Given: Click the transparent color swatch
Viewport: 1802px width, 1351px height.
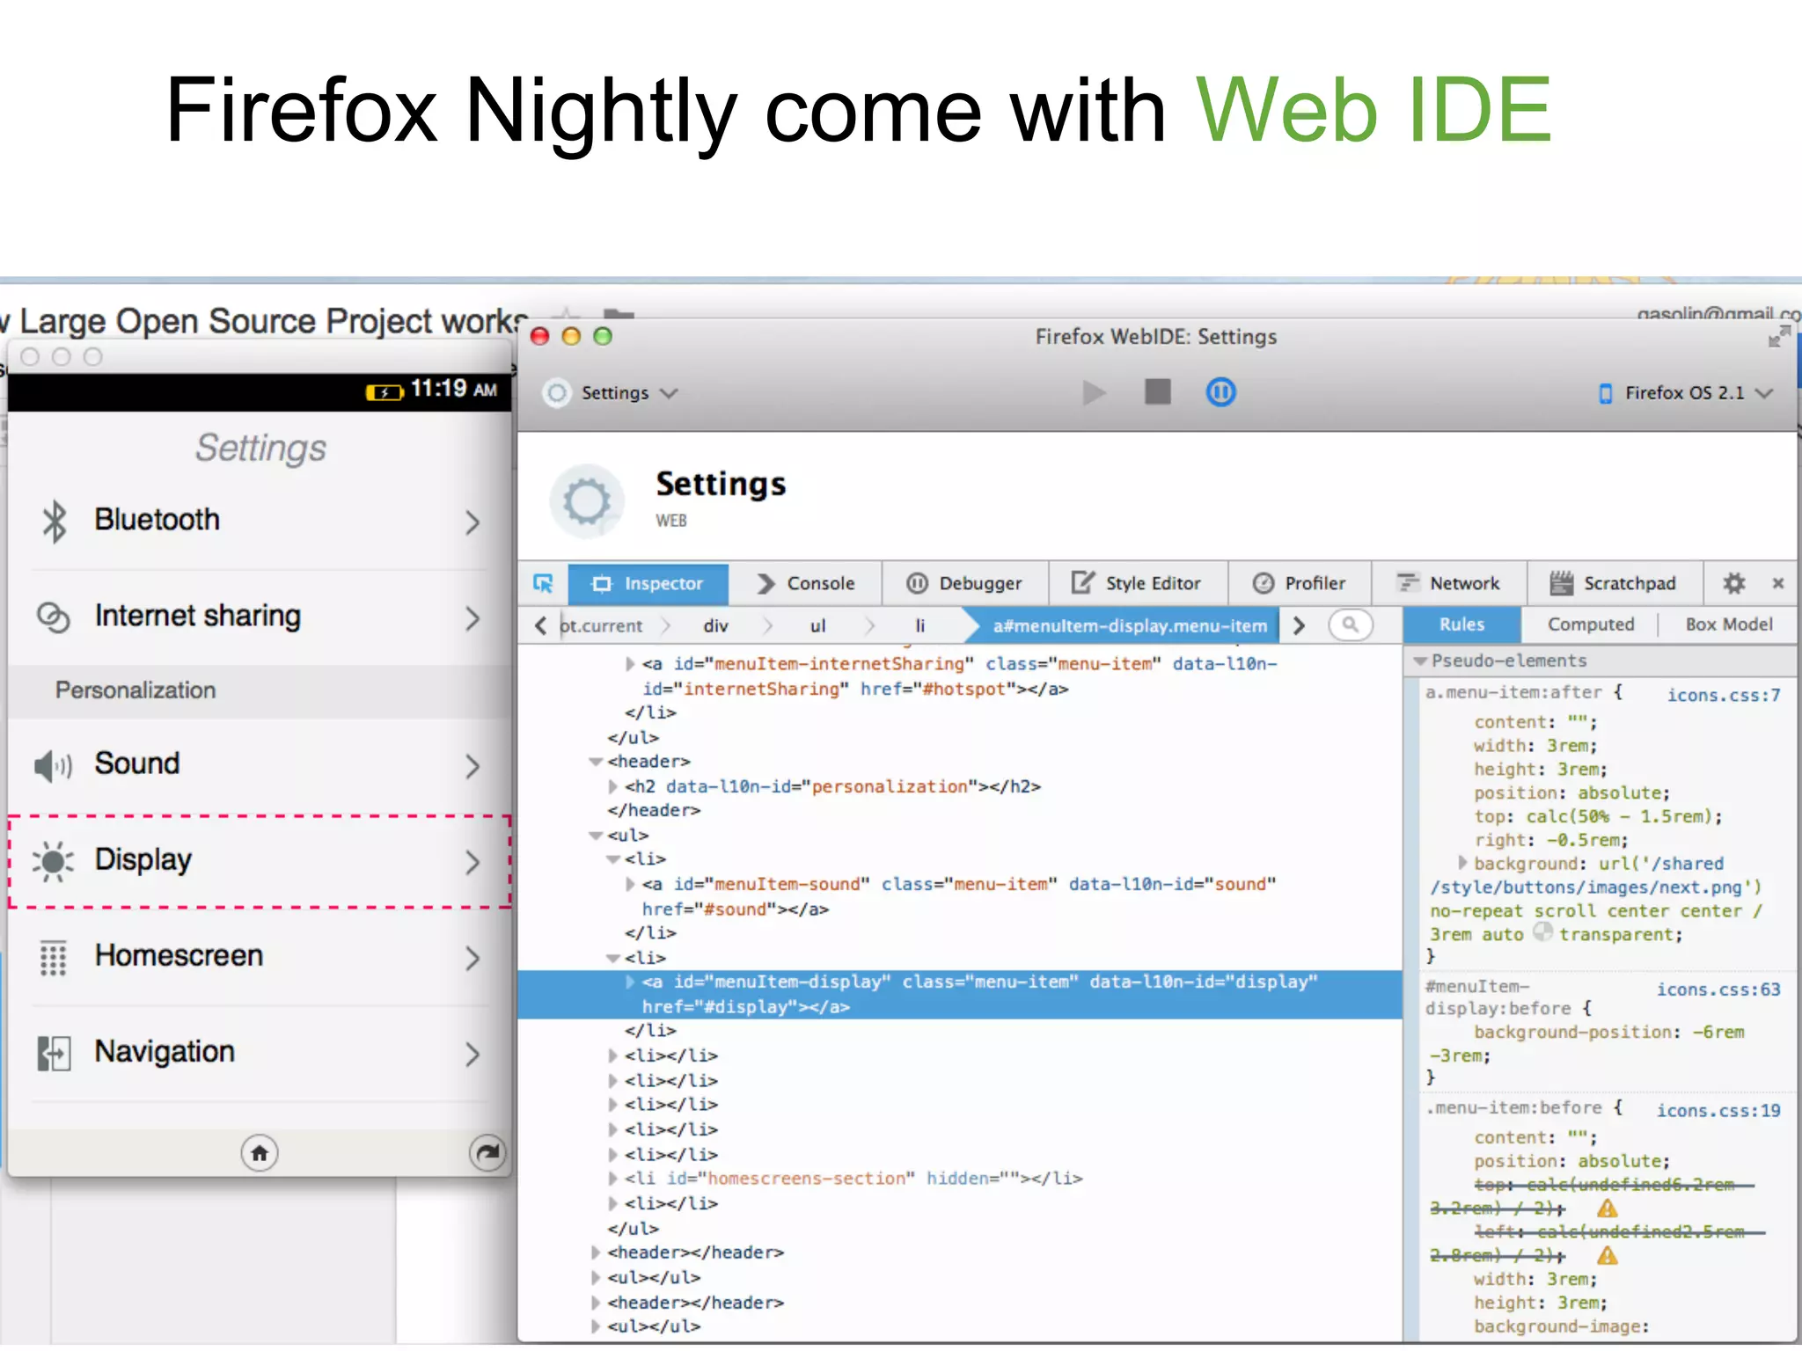Looking at the screenshot, I should click(1543, 931).
